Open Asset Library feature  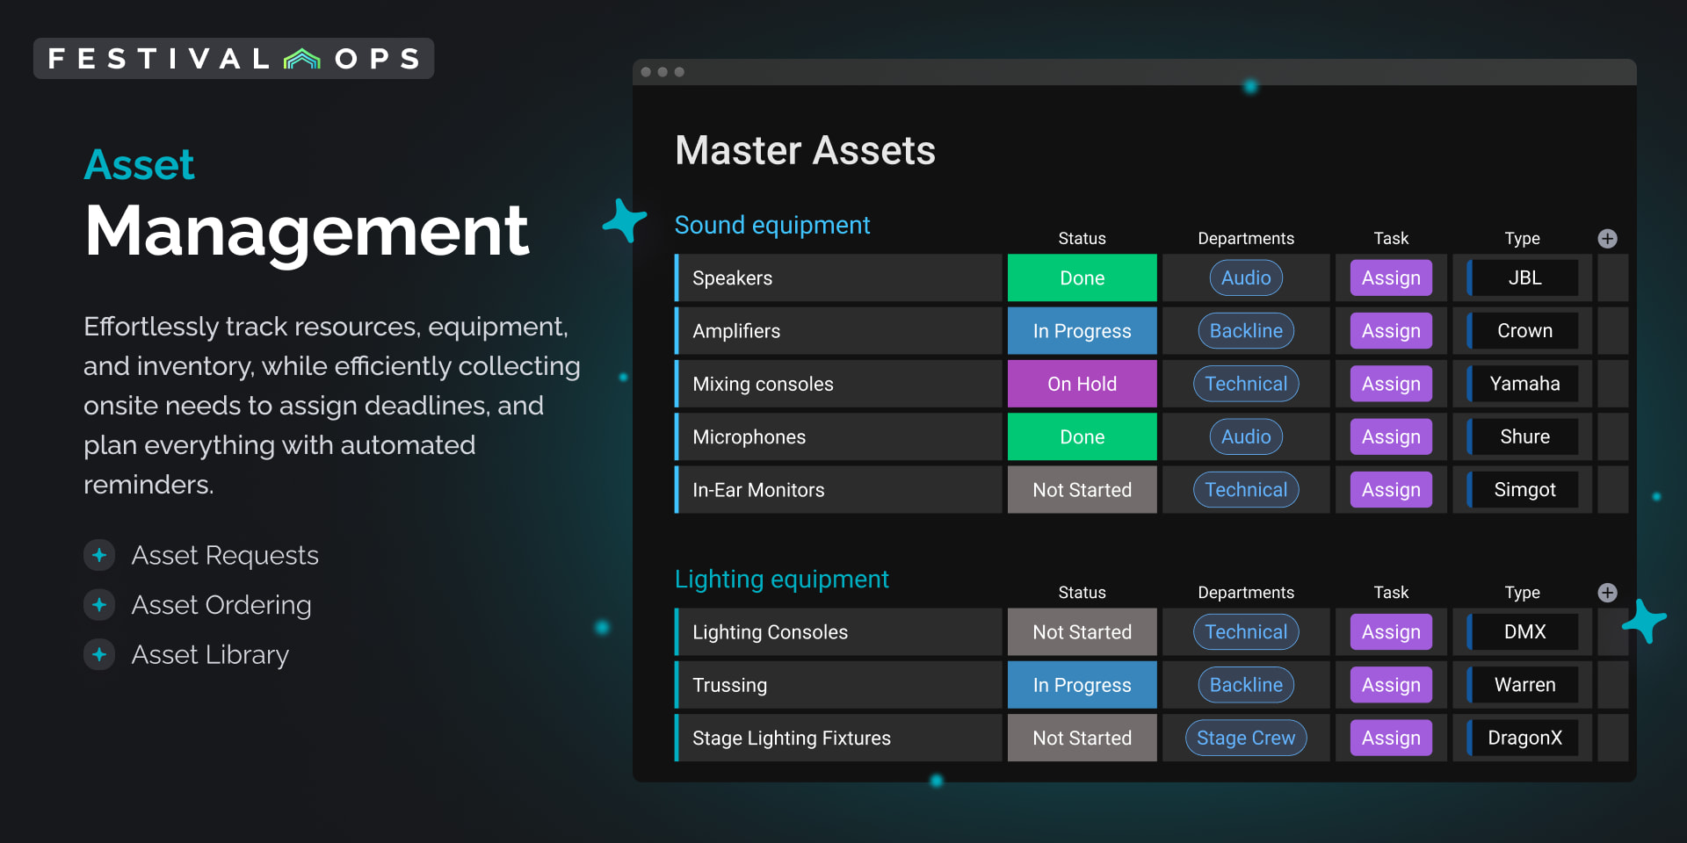pyautogui.click(x=210, y=655)
